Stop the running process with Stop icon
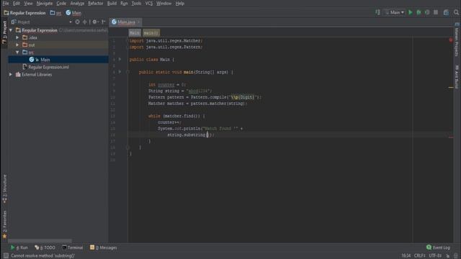 click(436, 12)
